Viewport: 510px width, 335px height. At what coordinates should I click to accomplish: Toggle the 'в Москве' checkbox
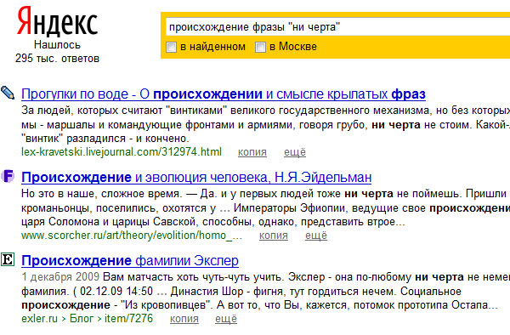coord(260,47)
